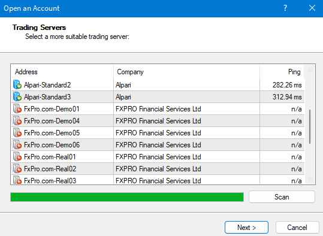Screen dimensions: 323x236
Task: Click the 312.94 ms ping value
Action: coord(287,97)
